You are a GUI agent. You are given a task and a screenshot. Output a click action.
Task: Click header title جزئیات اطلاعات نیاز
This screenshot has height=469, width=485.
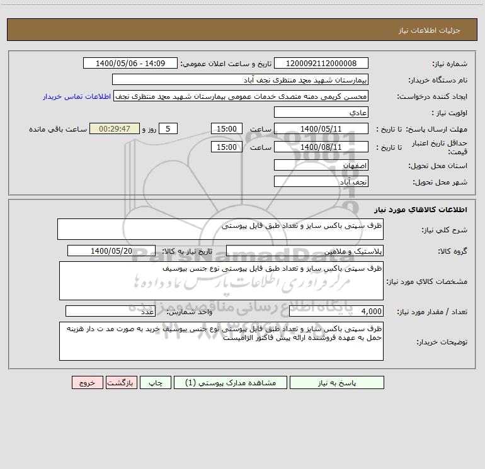coord(430,30)
